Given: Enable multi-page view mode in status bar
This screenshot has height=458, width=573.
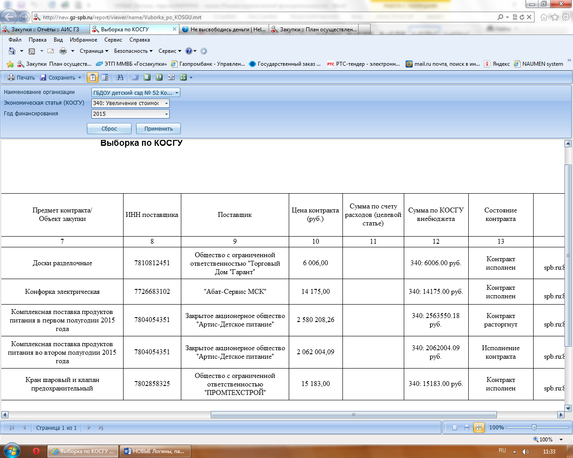Looking at the screenshot, I should [479, 428].
